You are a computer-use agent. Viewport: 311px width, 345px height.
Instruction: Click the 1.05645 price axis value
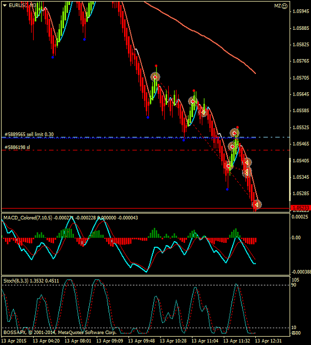(x=301, y=94)
